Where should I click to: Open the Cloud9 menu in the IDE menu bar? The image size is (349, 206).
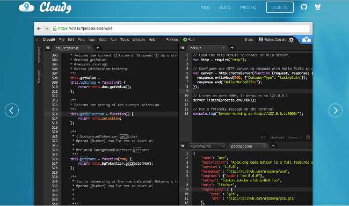point(49,40)
